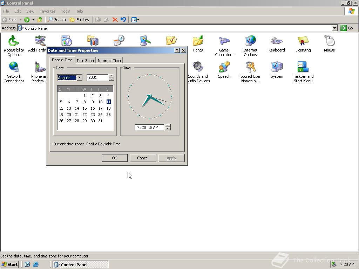
Task: Select day 1 in the calendar
Action: coord(84,96)
